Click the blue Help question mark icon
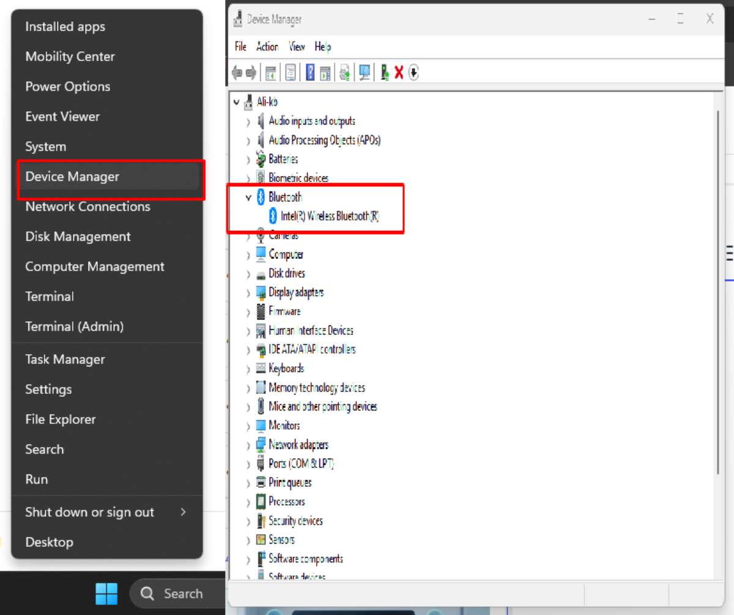 (x=310, y=73)
